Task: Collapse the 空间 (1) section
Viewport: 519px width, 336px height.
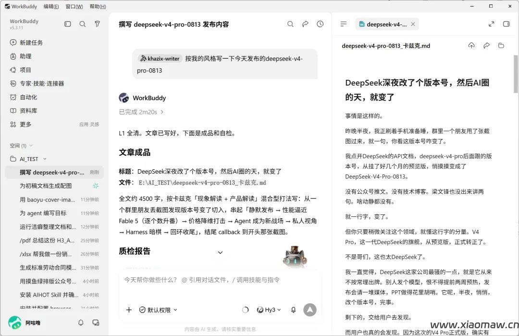Action: point(21,146)
